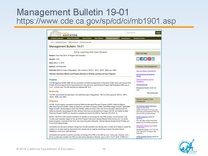Go to Specialized Programs breadcrumb
The width and height of the screenshot is (208, 156).
click(61, 42)
